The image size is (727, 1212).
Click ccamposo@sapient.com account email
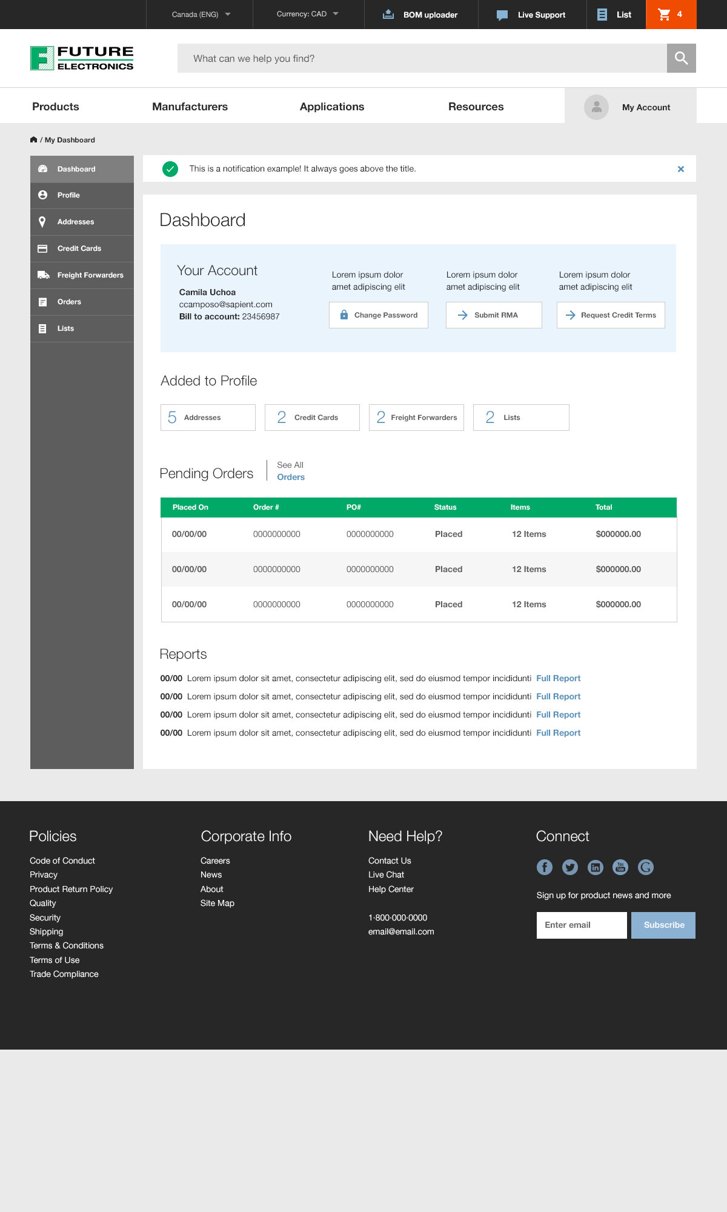tap(225, 304)
